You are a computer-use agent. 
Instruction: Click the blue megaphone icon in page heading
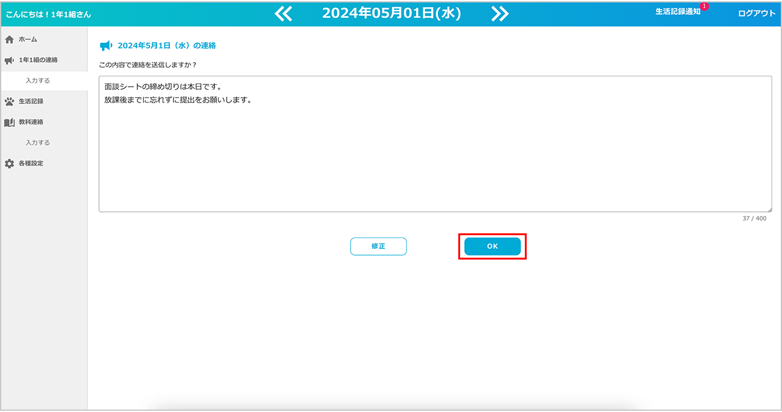(x=106, y=46)
